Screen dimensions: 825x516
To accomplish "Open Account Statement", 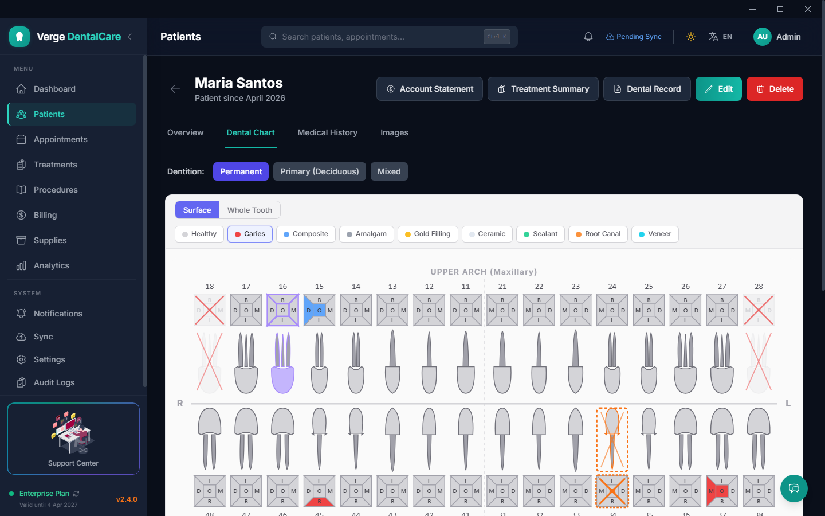I will pos(430,89).
